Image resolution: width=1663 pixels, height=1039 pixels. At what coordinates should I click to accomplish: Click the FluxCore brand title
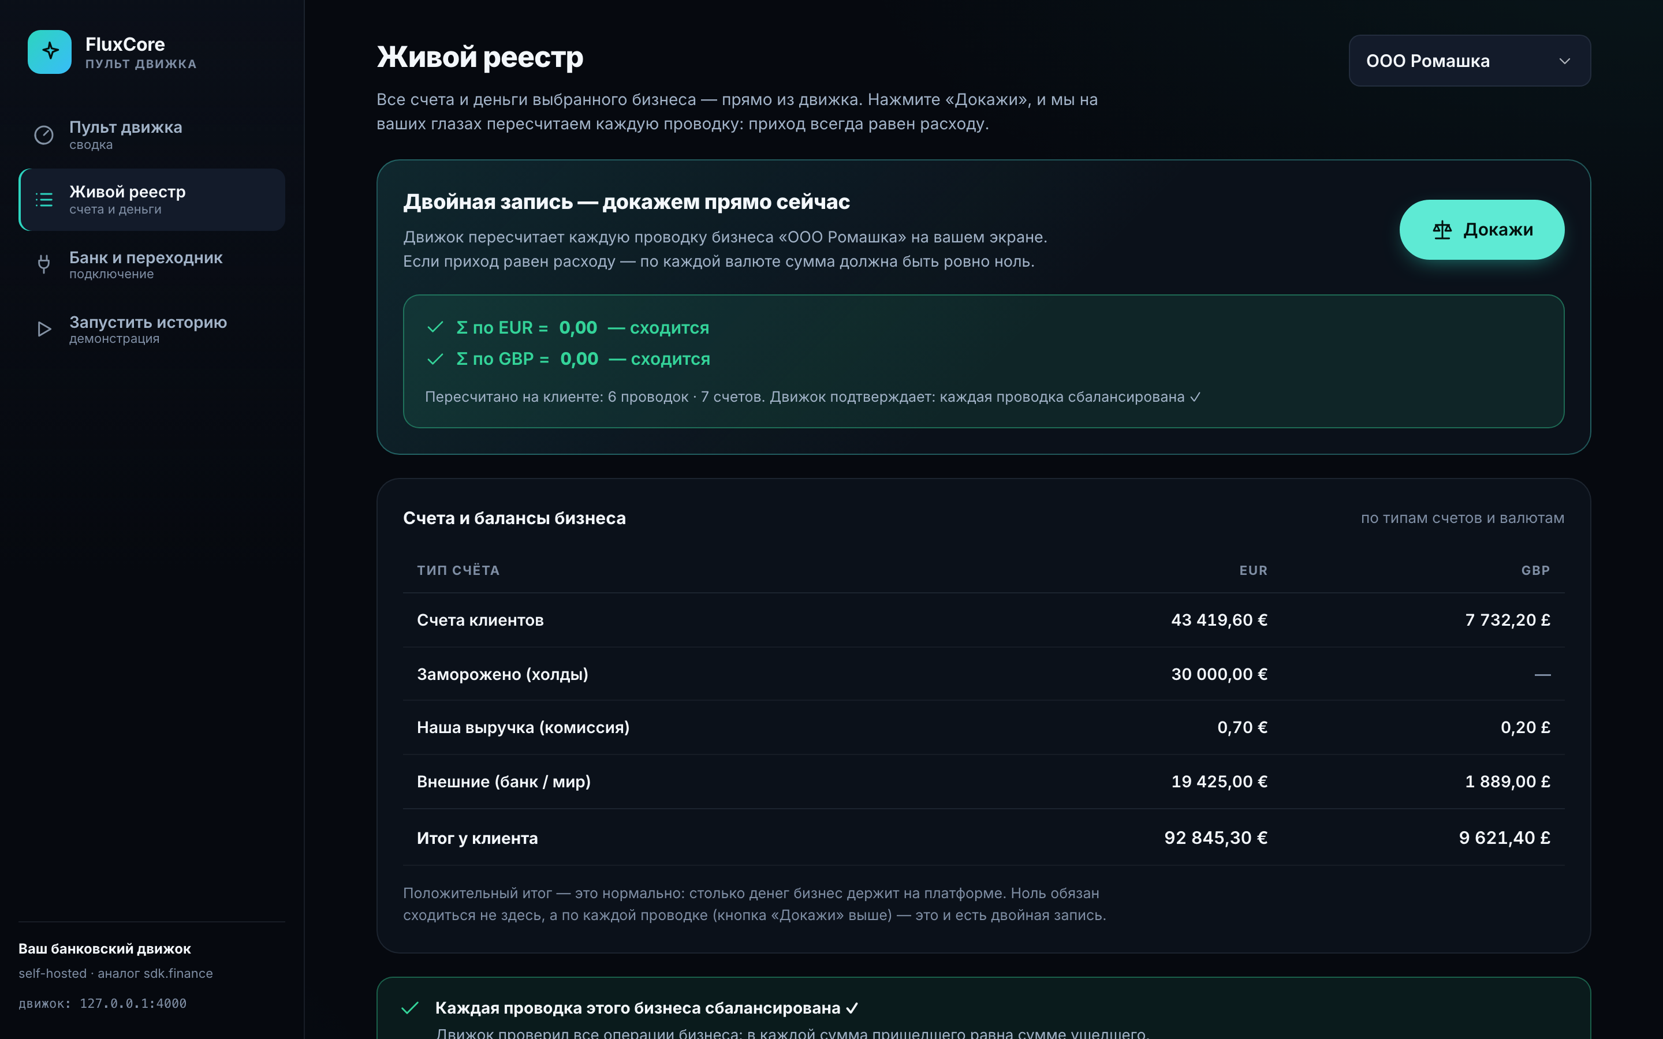point(125,44)
